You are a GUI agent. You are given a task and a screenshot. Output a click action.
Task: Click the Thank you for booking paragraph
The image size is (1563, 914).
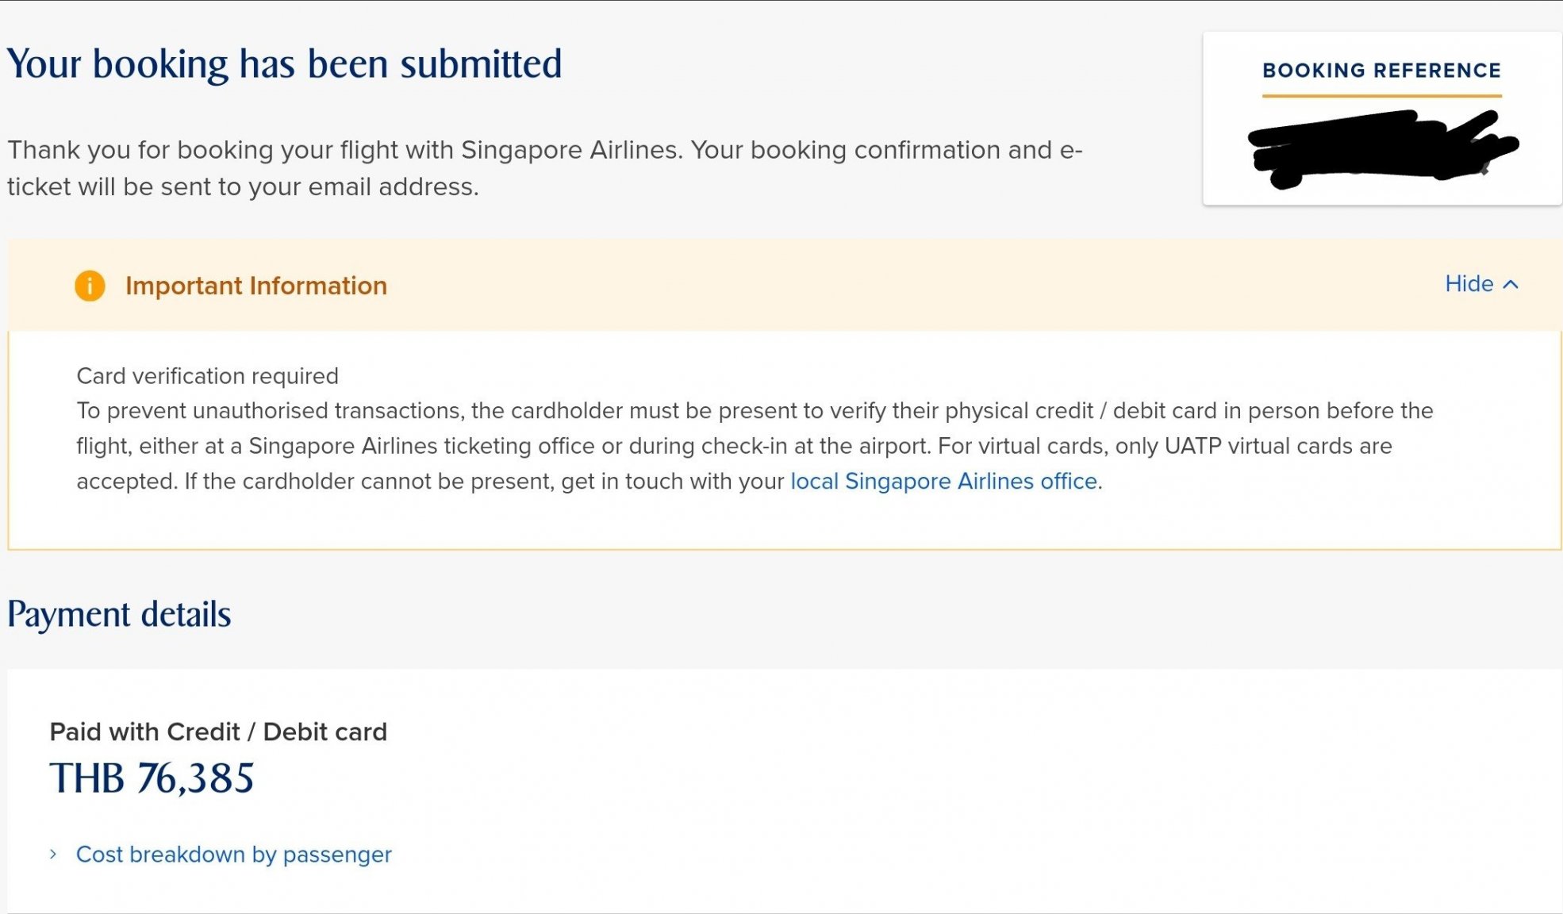point(544,168)
